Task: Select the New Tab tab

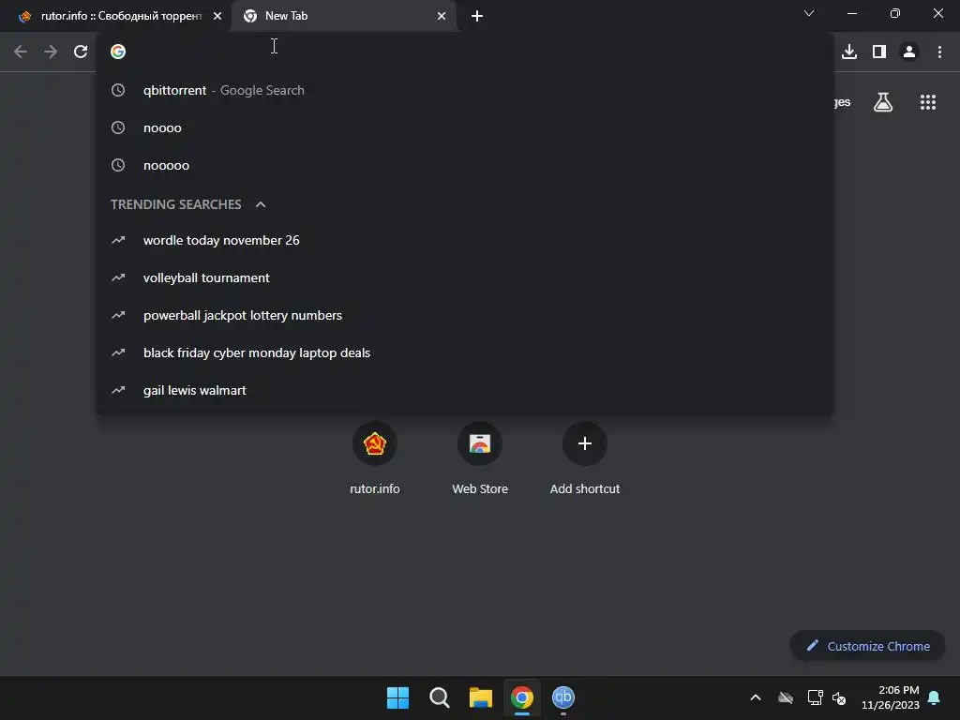Action: [344, 16]
